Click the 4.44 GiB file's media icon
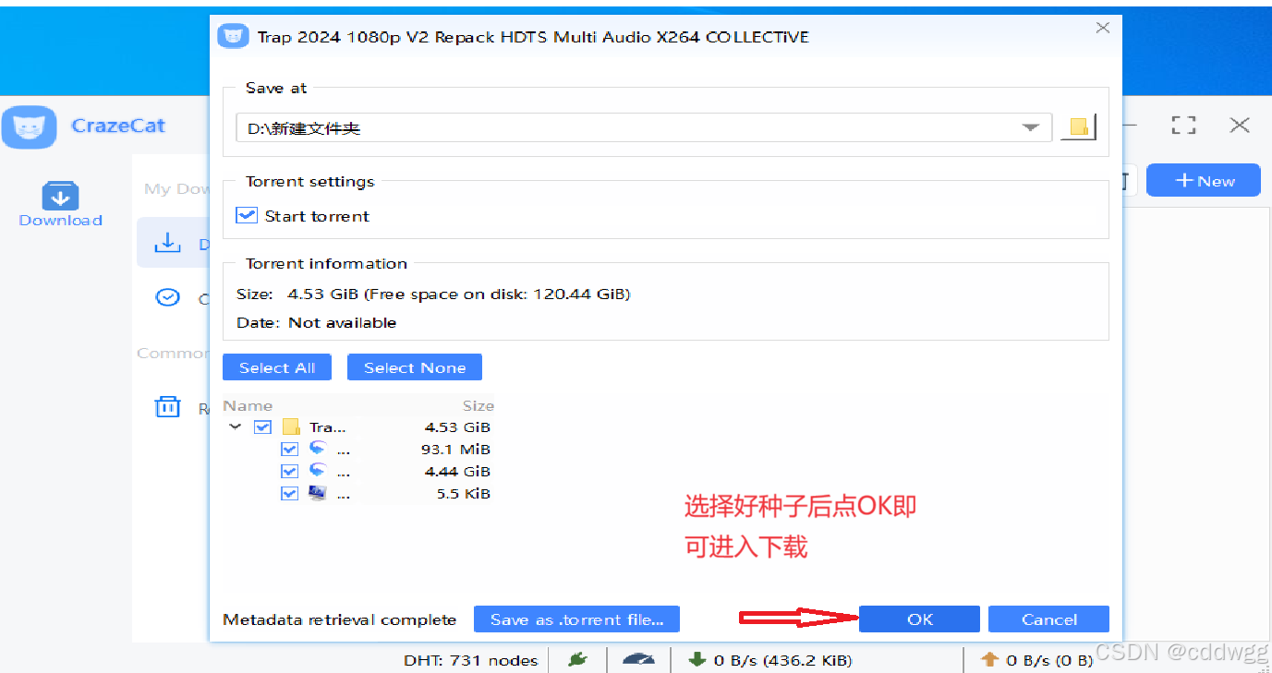This screenshot has width=1272, height=673. (x=318, y=471)
